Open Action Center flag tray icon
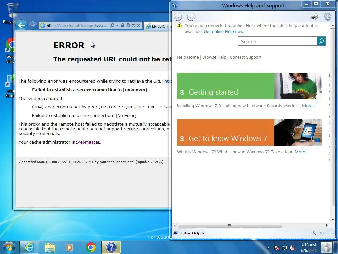Screen dimensions: 338x254 click(x=276, y=248)
